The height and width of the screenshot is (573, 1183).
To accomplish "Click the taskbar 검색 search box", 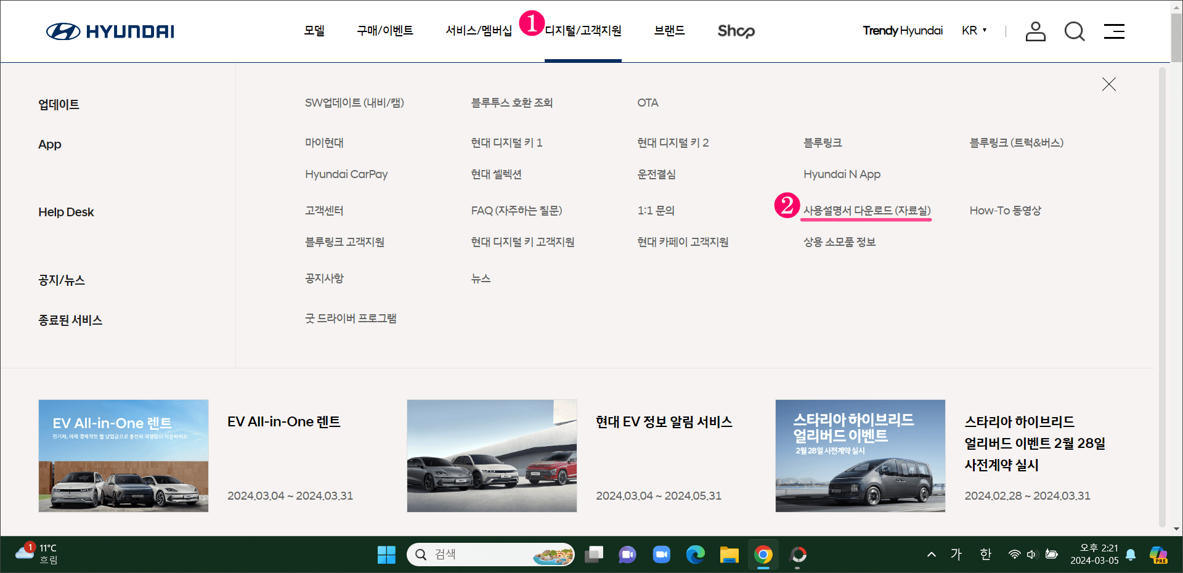I will pyautogui.click(x=490, y=555).
